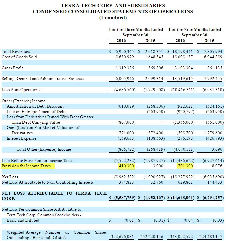Image resolution: width=226 pixels, height=241 pixels.
Task: Click the Total Revenues row label
Action: coord(16,52)
